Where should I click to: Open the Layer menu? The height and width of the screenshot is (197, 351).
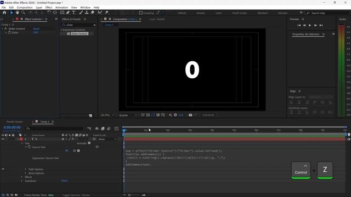tap(39, 7)
